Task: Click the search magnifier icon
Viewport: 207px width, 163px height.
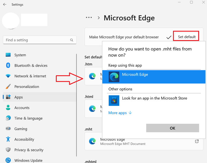Action: (72, 40)
